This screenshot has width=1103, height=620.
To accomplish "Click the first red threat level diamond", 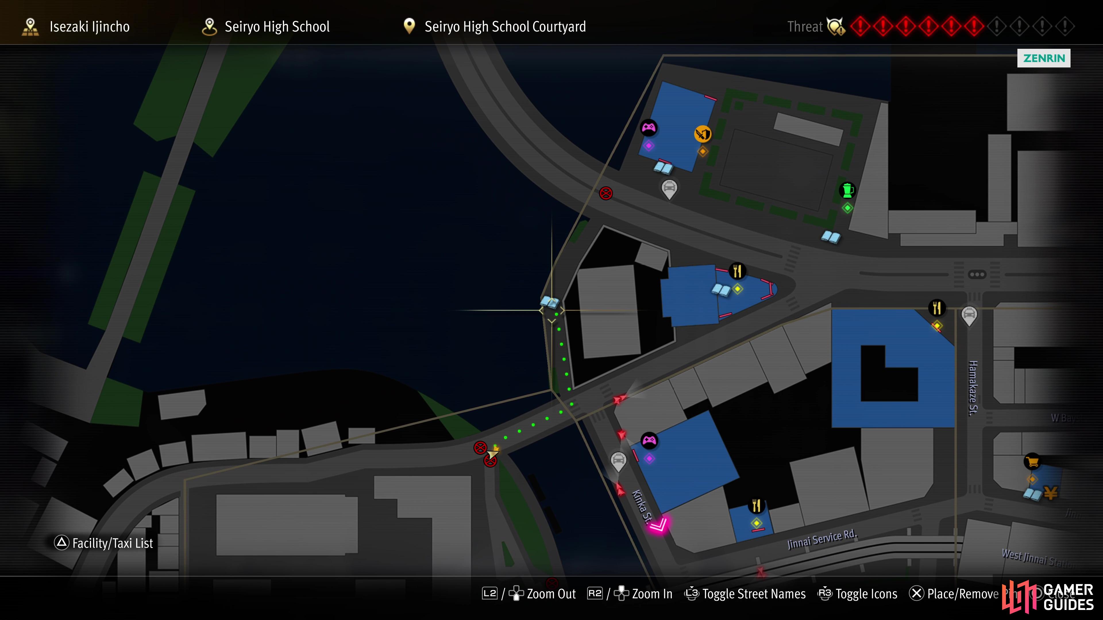I will pyautogui.click(x=860, y=26).
